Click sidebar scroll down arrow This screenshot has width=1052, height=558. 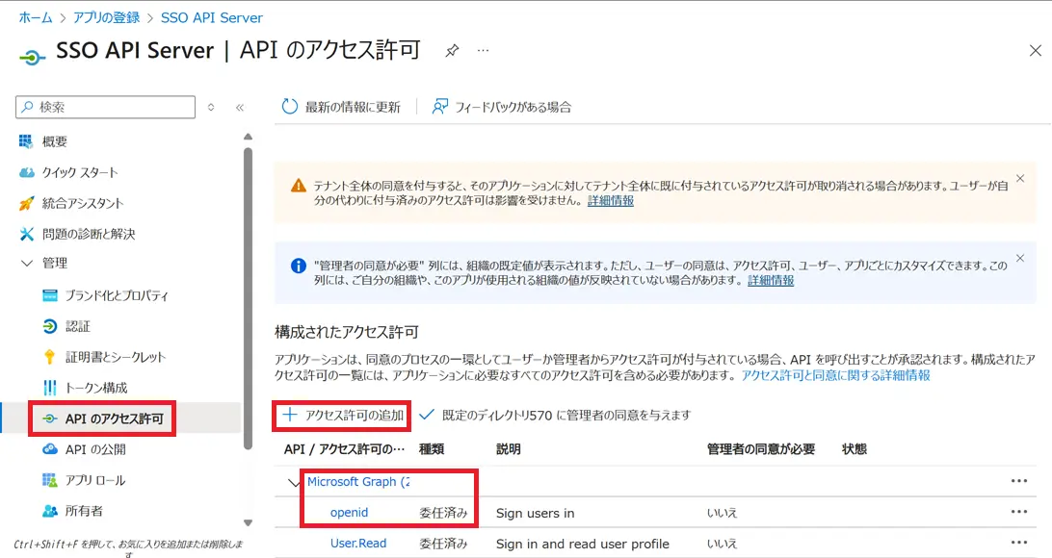[x=248, y=523]
